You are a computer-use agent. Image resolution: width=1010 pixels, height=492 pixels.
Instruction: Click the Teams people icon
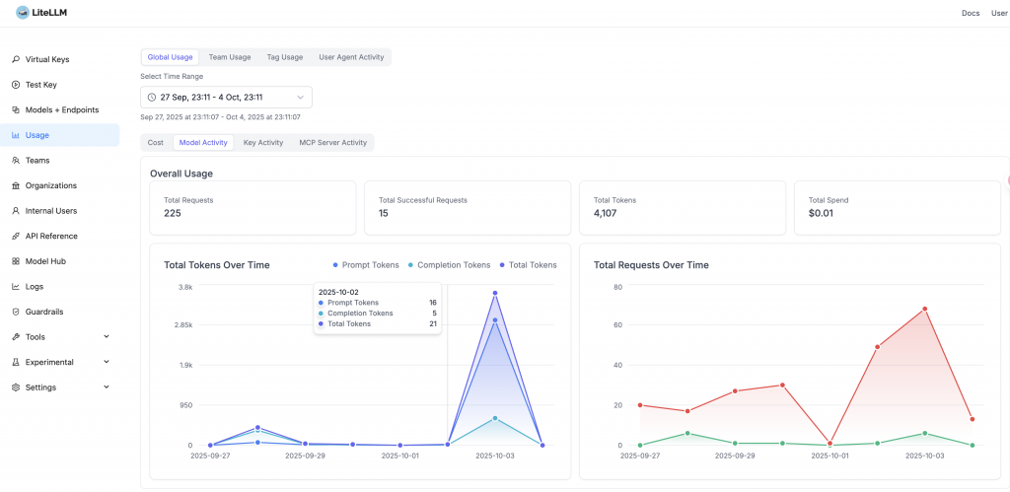point(16,160)
